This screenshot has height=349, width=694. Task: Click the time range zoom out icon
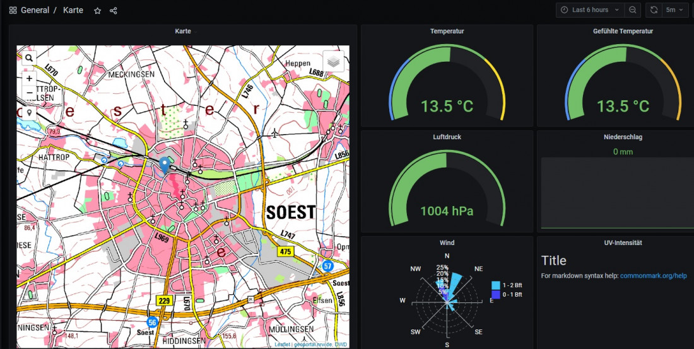[x=632, y=10]
